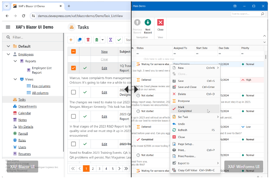This screenshot has height=179, width=270.
Task: Click the Mark Completed checkmark toolbar icon
Action: [119, 40]
